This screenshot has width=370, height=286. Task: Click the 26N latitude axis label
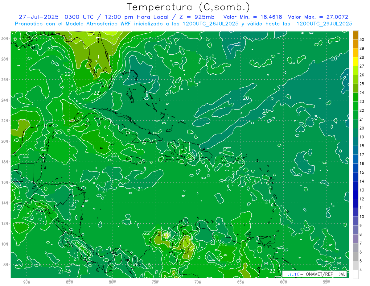tap(5, 80)
